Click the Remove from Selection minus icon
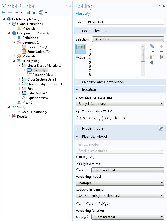The height and width of the screenshot is (221, 167). click(162, 52)
